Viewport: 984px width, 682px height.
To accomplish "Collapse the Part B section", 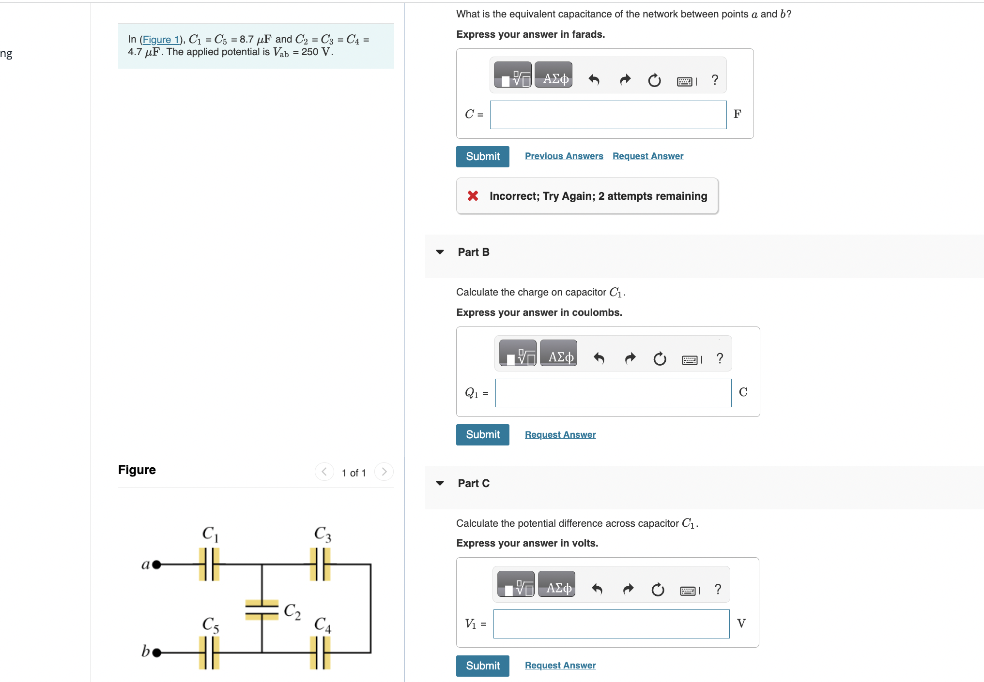I will (x=440, y=252).
